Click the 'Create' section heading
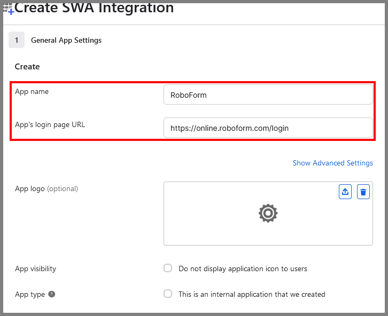The height and width of the screenshot is (316, 388). (x=27, y=67)
